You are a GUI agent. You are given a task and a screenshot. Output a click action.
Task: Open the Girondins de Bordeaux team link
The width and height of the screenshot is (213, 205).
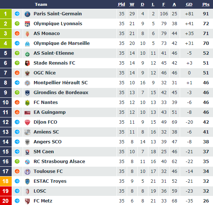click(x=61, y=92)
